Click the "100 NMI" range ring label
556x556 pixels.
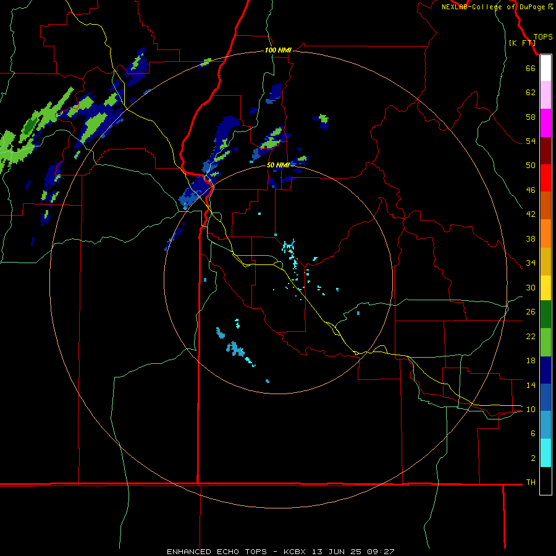278,51
